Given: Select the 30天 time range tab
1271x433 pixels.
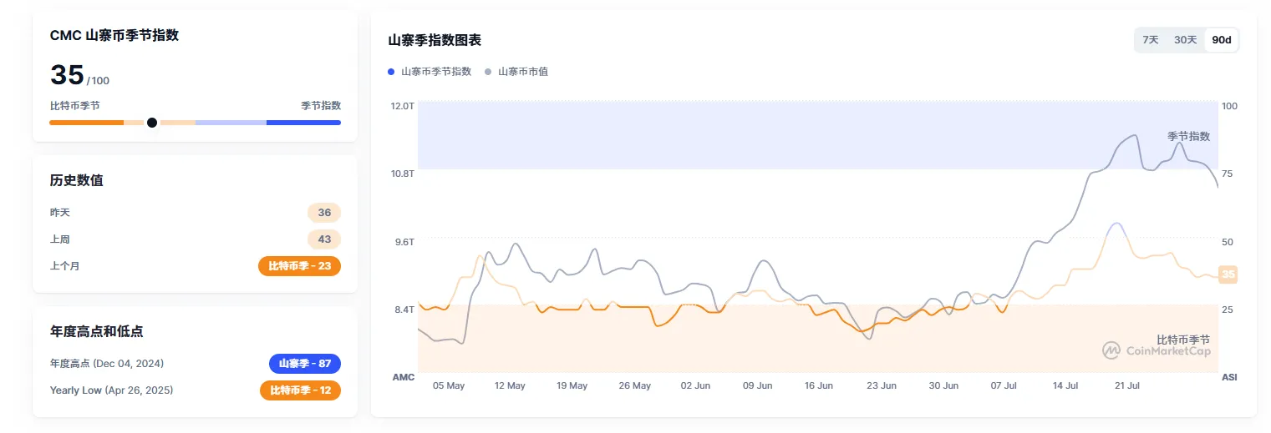Looking at the screenshot, I should click(1185, 40).
